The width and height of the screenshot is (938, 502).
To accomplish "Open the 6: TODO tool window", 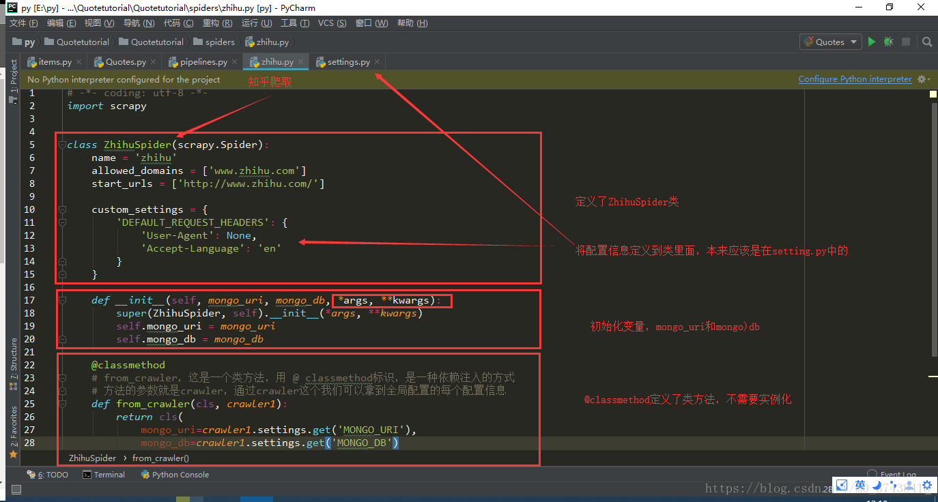I will pos(47,475).
